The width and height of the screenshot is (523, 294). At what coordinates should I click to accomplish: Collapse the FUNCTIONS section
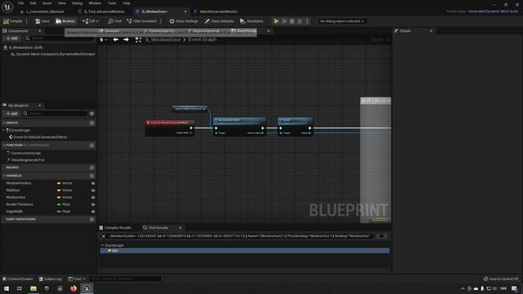[x=4, y=145]
